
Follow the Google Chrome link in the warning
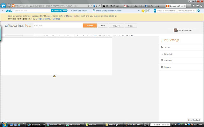click(43, 19)
